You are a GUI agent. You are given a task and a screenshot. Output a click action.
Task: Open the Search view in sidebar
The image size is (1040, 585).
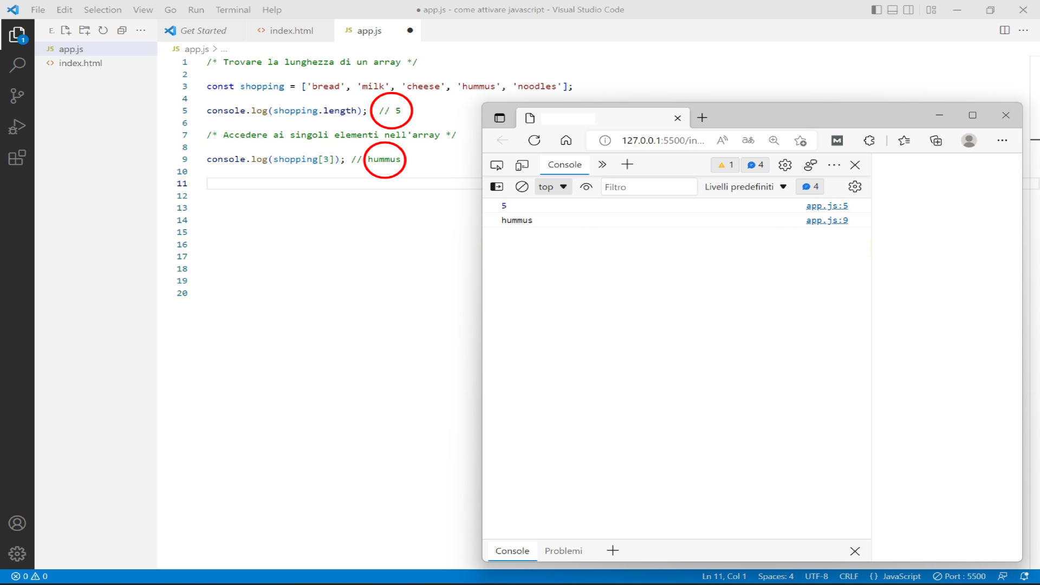click(x=17, y=65)
